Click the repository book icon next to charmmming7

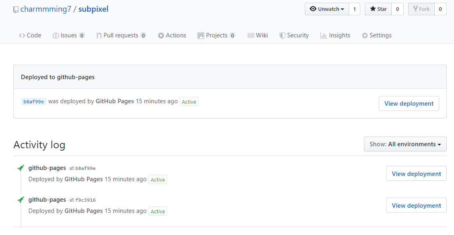click(x=16, y=9)
